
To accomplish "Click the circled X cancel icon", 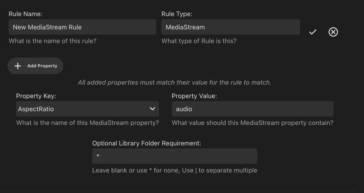I will (333, 32).
